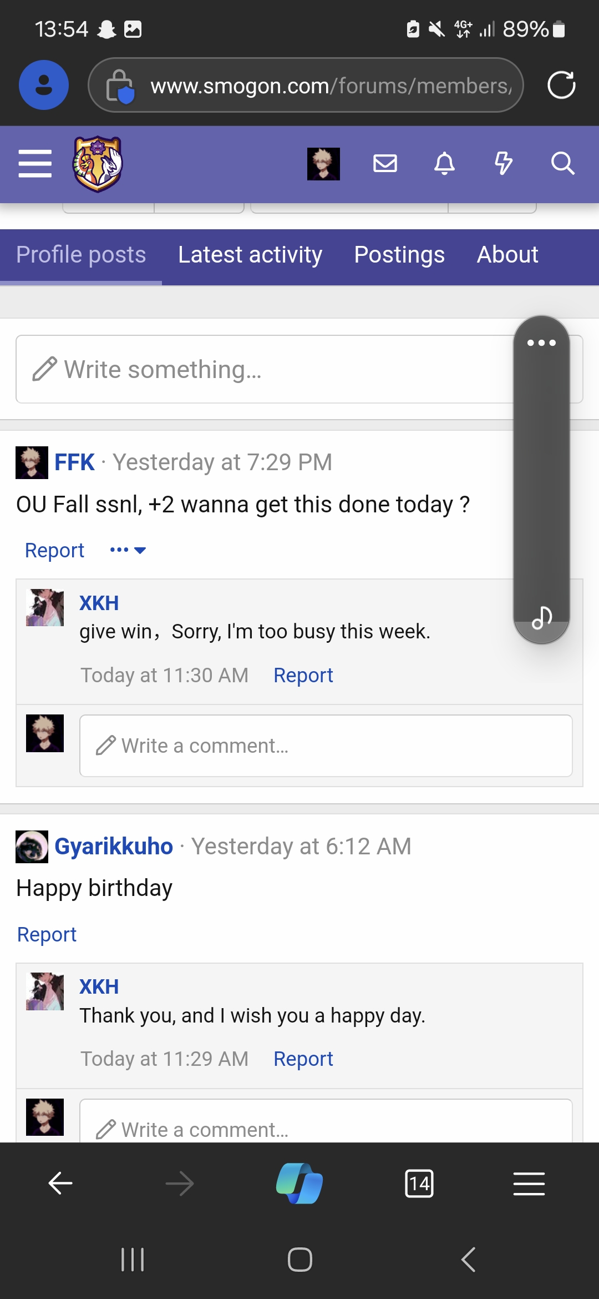Screen dimensions: 599x1299
Task: Open the lightning bolt What's new icon
Action: 504,164
